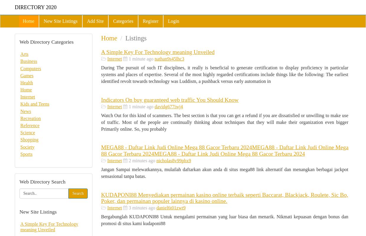366x236 pixels.
Task: Open the Register page
Action: click(151, 21)
